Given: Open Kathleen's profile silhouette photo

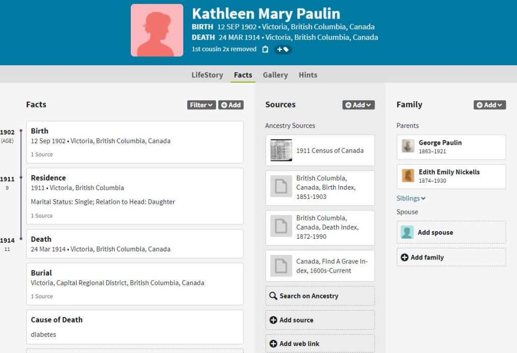Looking at the screenshot, I should 157,30.
